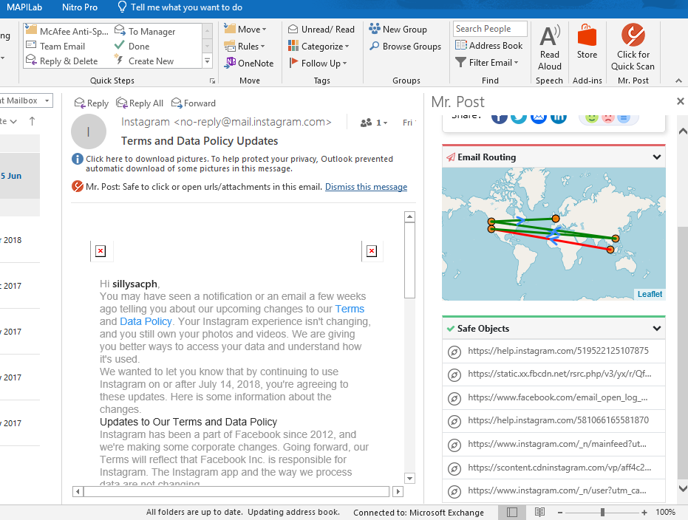The height and width of the screenshot is (520, 688).
Task: Click the Dismiss this message link
Action: point(366,187)
